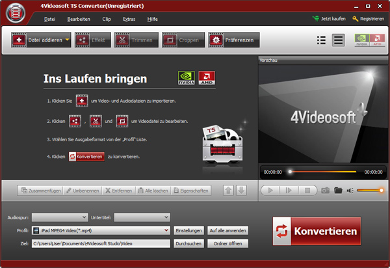Open the snapshot folder icon
This screenshot has width=390, height=268.
(338, 191)
